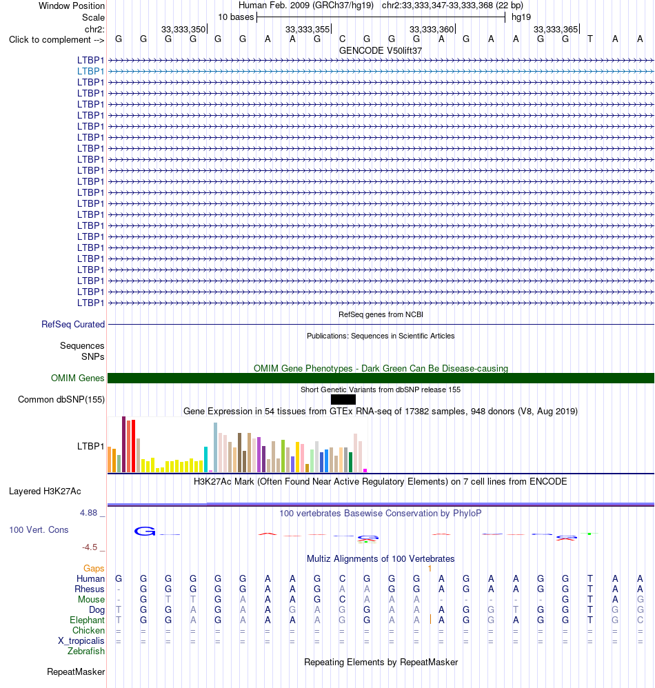Click the only 'C' in the base sequence row
Image resolution: width=655 pixels, height=688 pixels.
tap(342, 39)
